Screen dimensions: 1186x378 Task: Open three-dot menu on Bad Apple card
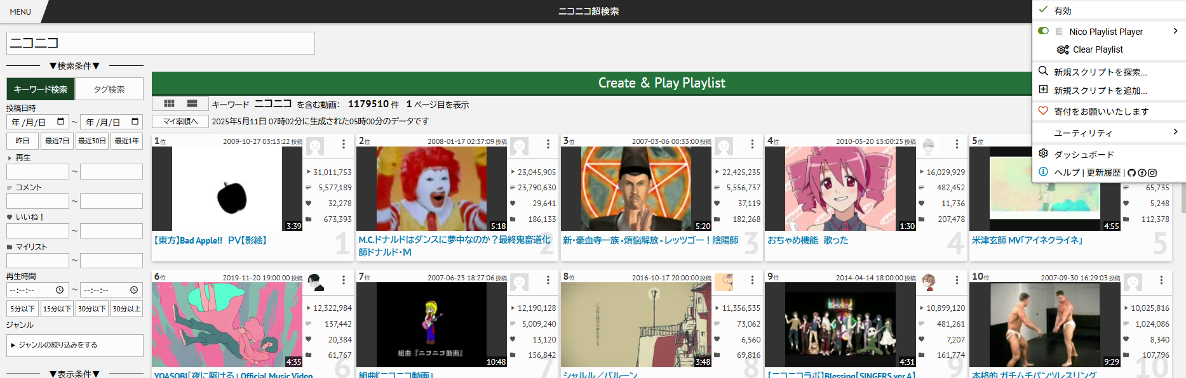344,145
